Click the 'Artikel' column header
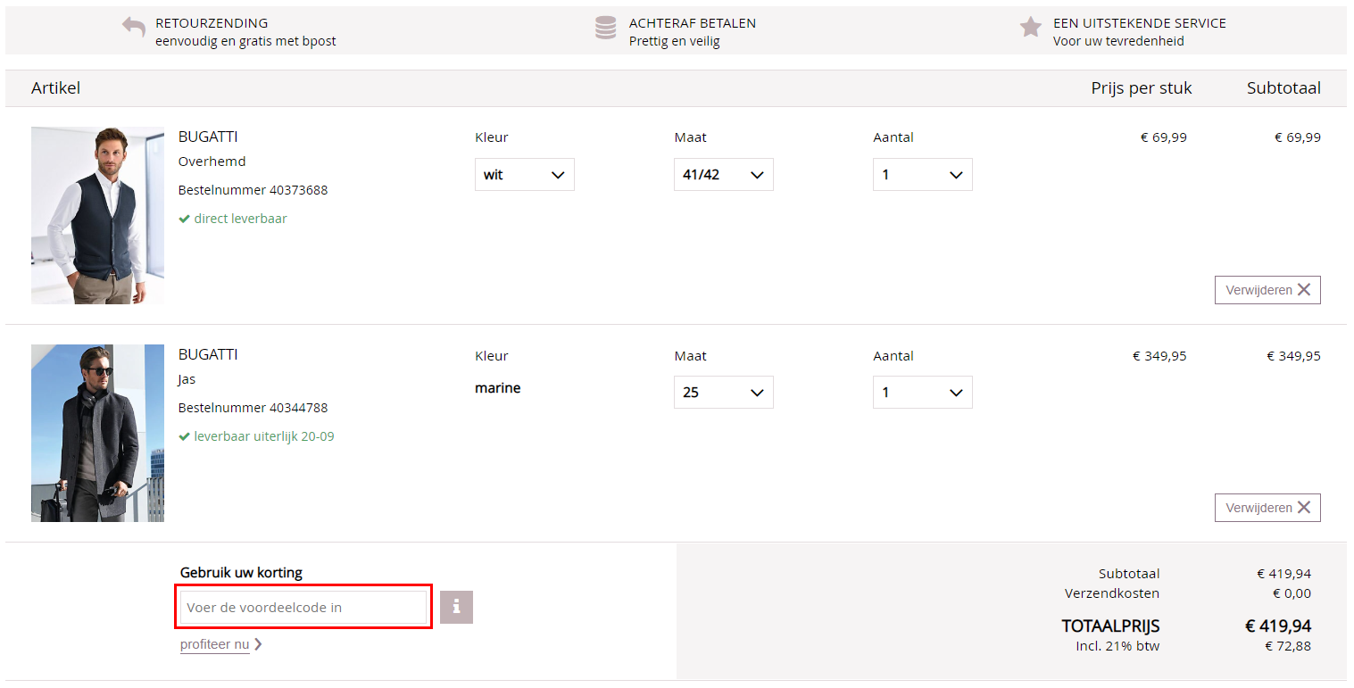Screen dimensions: 1354x688 tap(56, 88)
